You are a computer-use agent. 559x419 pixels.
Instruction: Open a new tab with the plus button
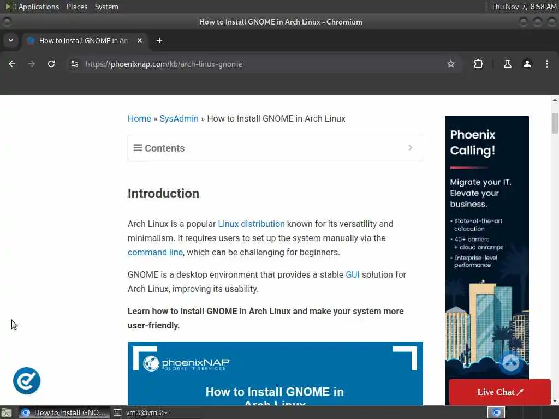[x=159, y=40]
